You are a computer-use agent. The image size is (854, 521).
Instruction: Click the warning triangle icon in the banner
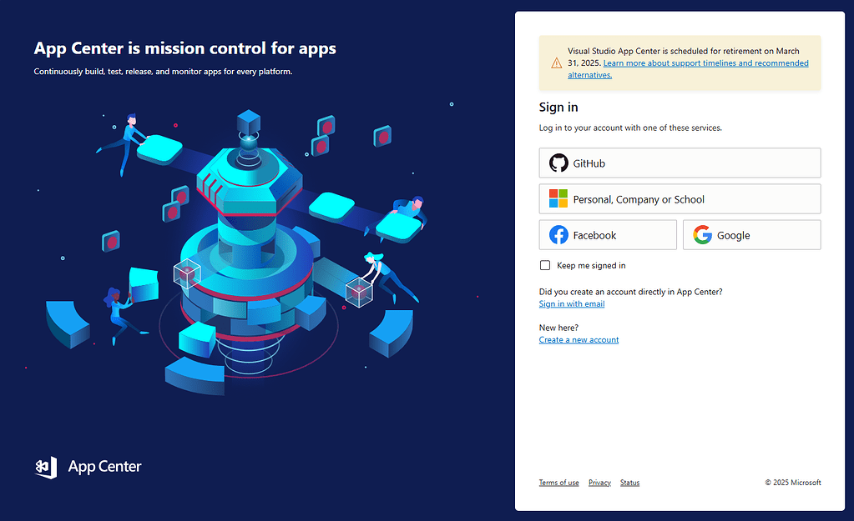tap(556, 63)
